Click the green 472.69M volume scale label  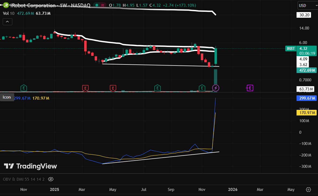tap(306, 70)
